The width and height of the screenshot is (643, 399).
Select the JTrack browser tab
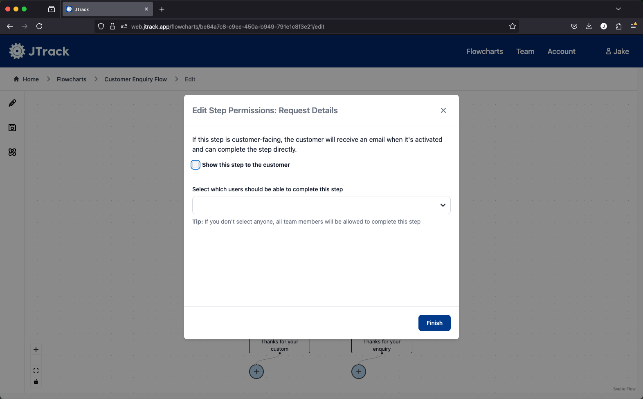point(108,9)
